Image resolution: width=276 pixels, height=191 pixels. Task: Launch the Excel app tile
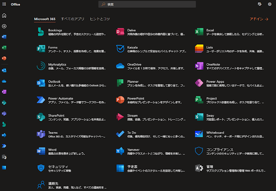click(229, 32)
